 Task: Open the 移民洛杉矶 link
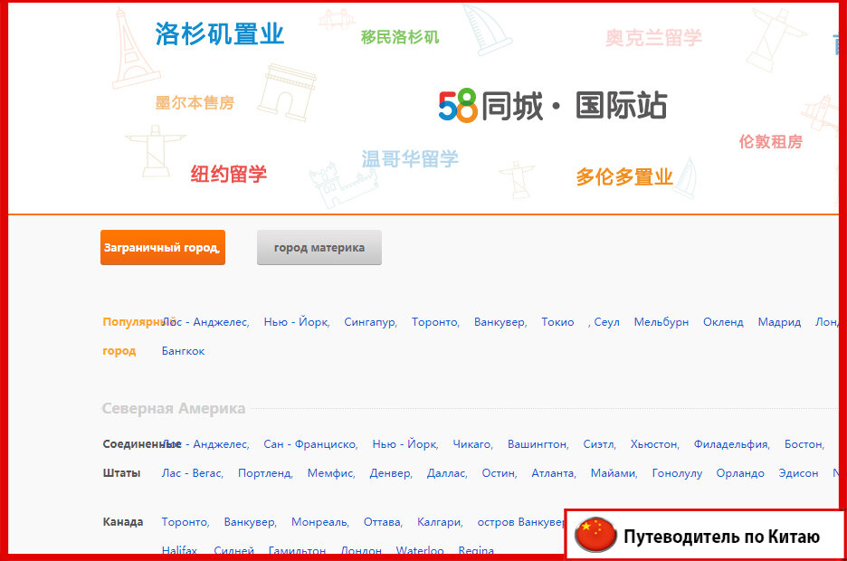point(400,37)
